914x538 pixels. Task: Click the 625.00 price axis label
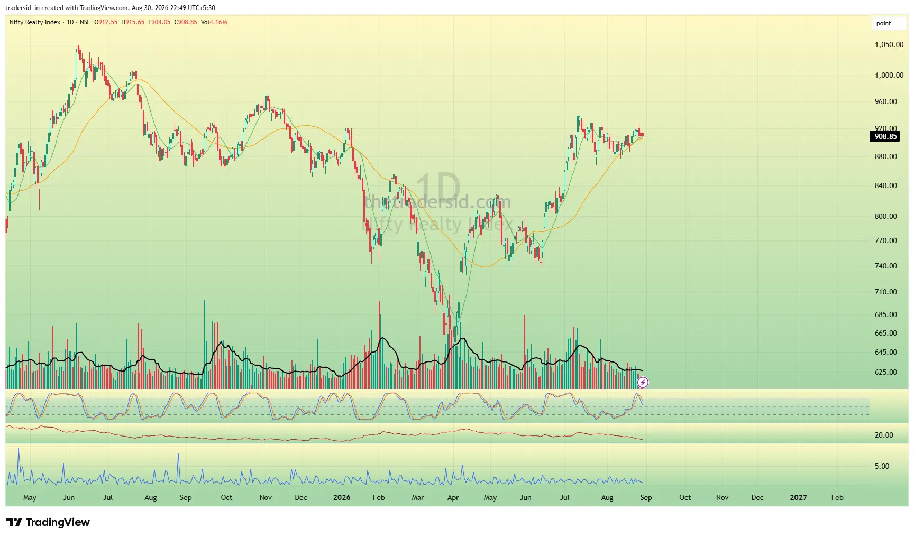click(x=886, y=372)
